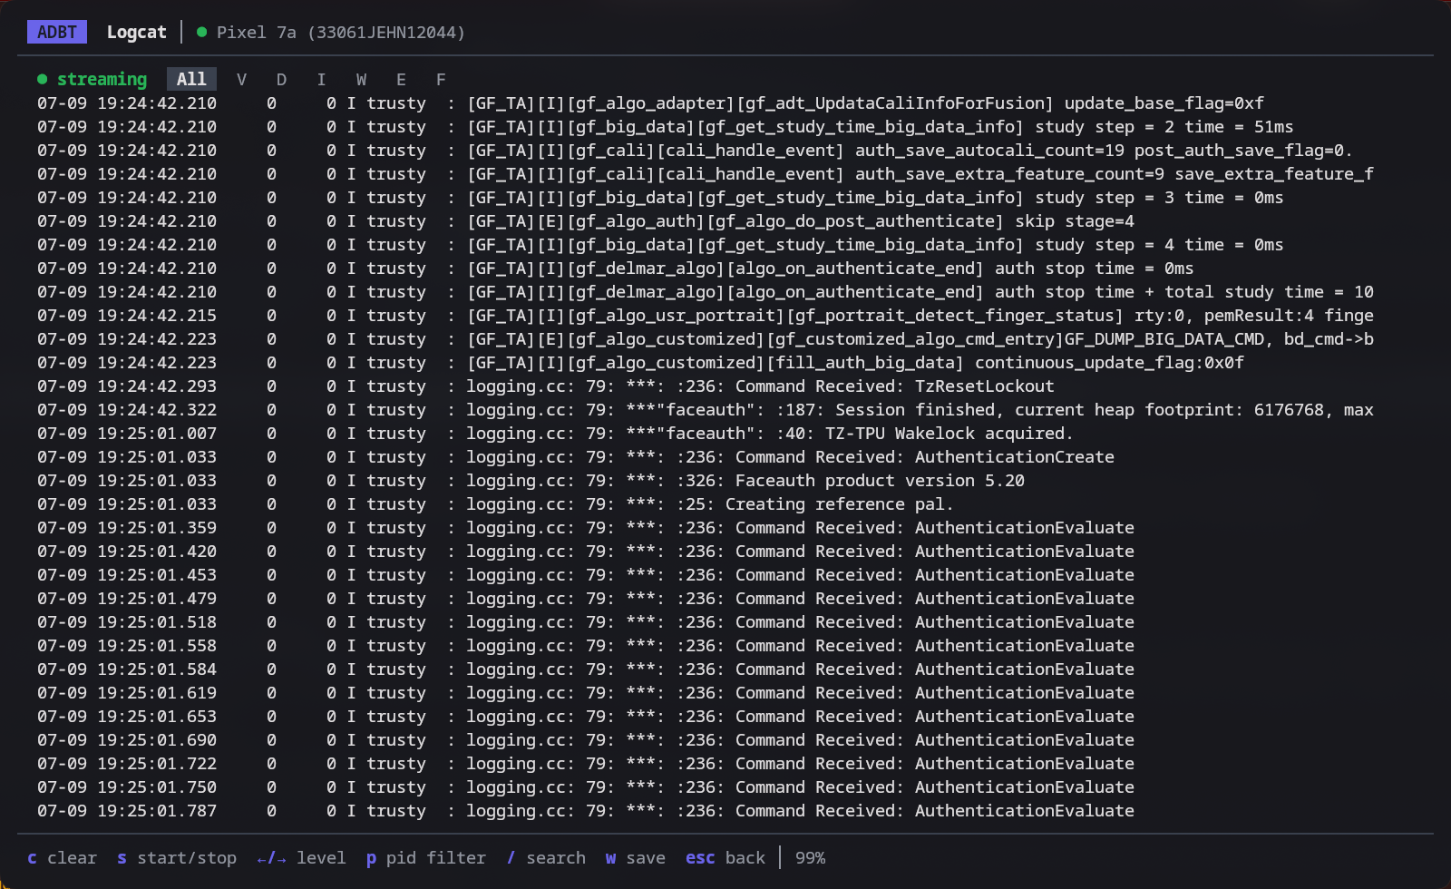The height and width of the screenshot is (889, 1451).
Task: Click the search shortcut in footer
Action: [x=546, y=857]
